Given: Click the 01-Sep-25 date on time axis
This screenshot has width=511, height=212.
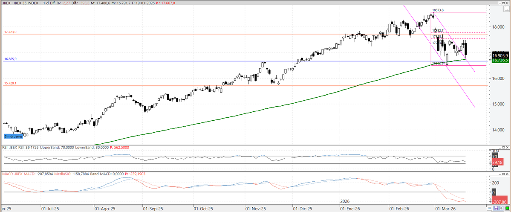Looking at the screenshot, I should pos(153,208).
